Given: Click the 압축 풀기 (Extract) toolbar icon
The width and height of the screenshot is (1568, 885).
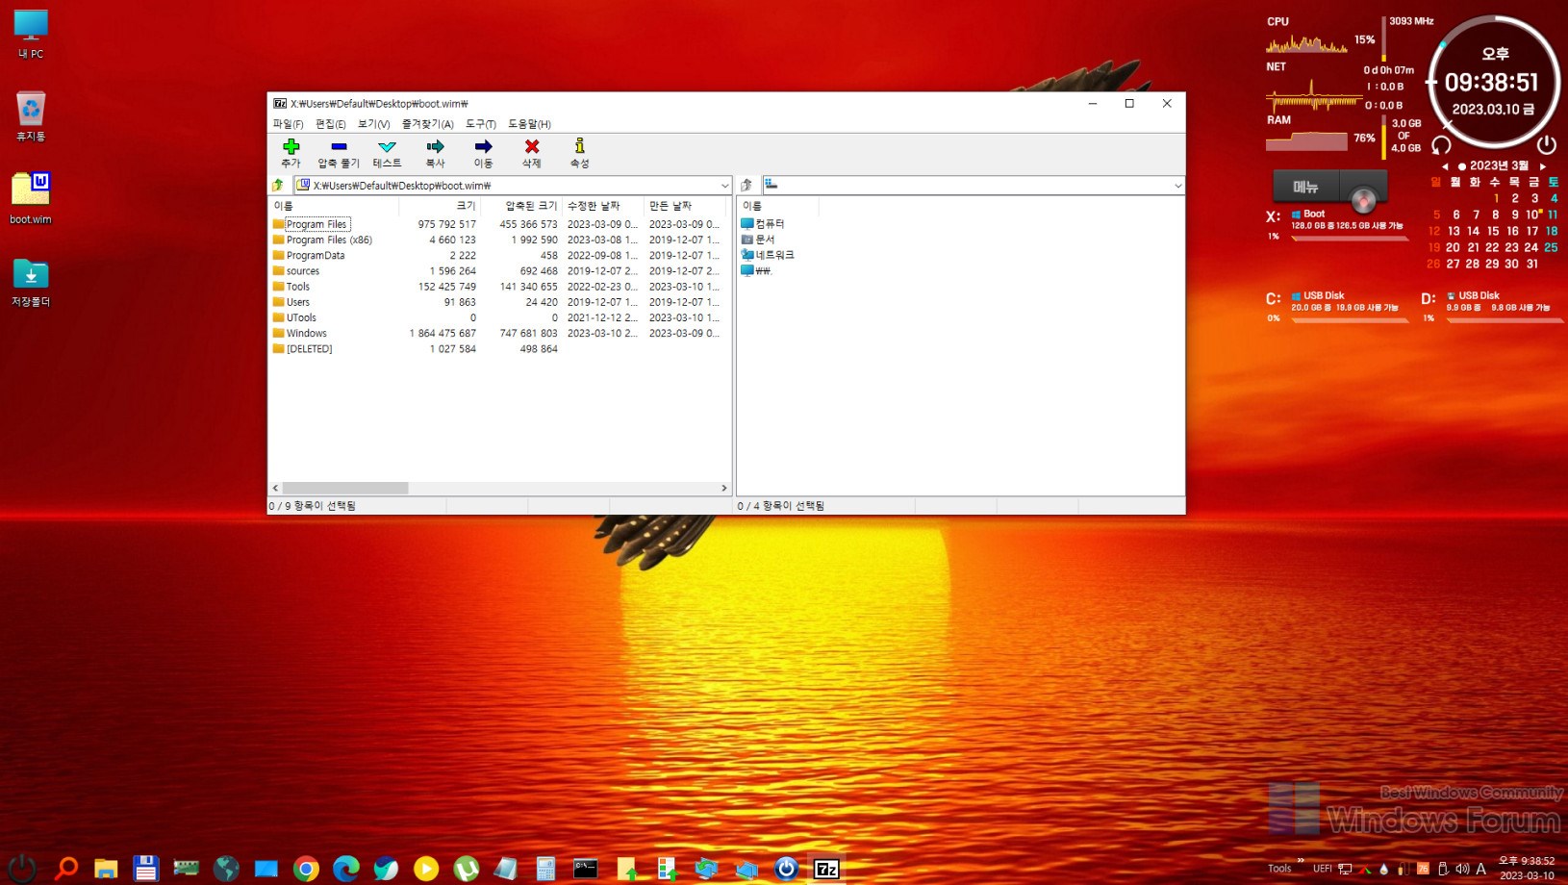Looking at the screenshot, I should 339,146.
